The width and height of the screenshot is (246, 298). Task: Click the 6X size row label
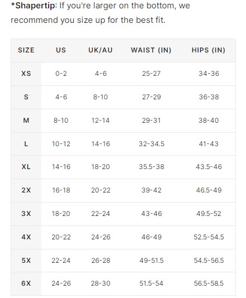click(x=26, y=283)
